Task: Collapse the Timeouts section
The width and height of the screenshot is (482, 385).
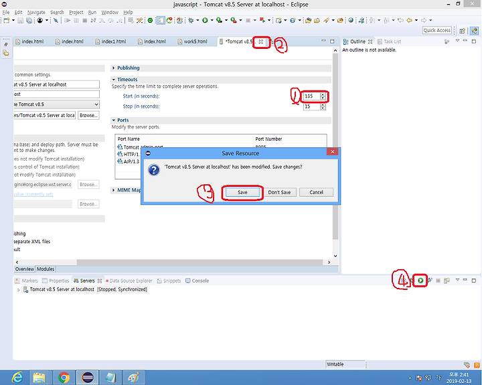Action: (113, 79)
